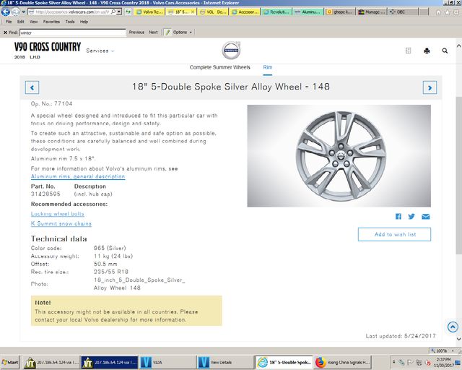
Task: Click the alloy wheel product image
Action: [339, 156]
